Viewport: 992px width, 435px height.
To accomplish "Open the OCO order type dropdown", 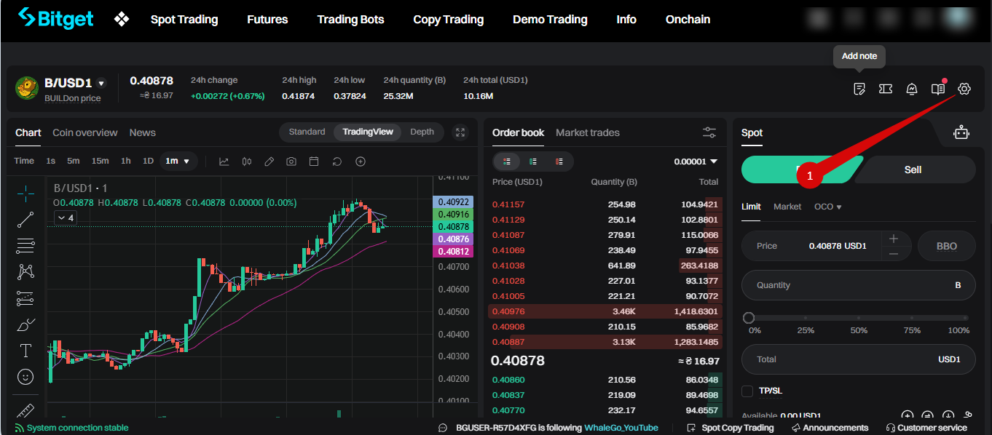I will [x=828, y=207].
